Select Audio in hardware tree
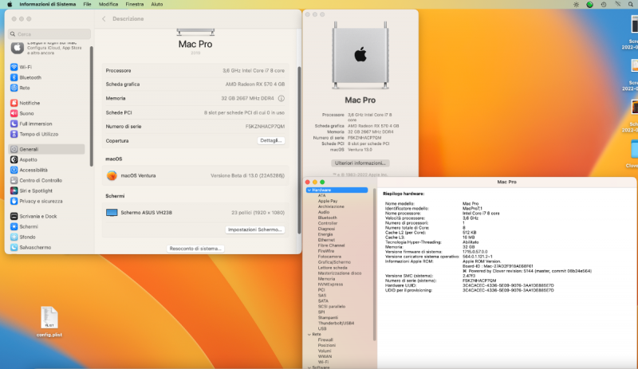Screen dimensions: 638x369 click(x=324, y=212)
